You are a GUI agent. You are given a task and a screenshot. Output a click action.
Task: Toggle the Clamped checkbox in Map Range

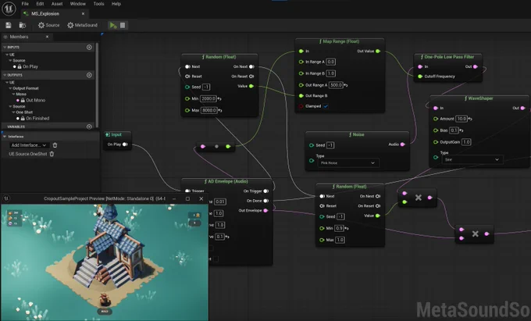(326, 106)
